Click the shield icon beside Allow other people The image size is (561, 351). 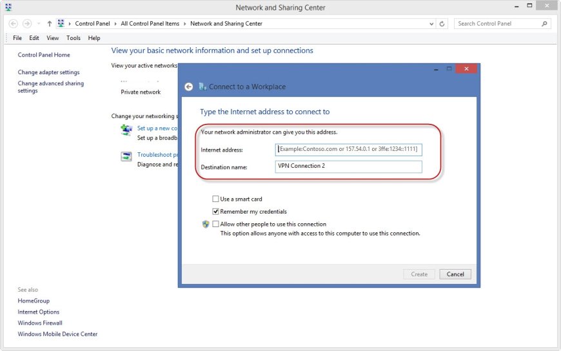tap(206, 224)
